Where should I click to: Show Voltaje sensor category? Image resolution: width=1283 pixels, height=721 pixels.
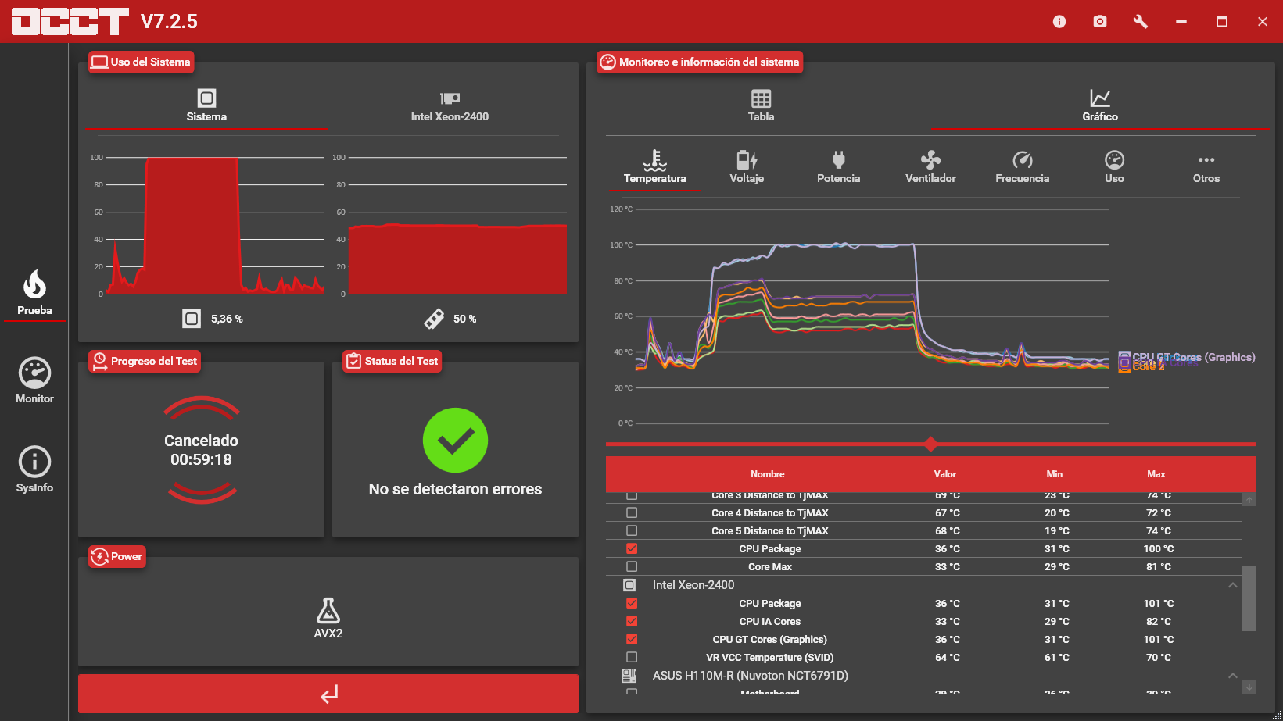[747, 167]
